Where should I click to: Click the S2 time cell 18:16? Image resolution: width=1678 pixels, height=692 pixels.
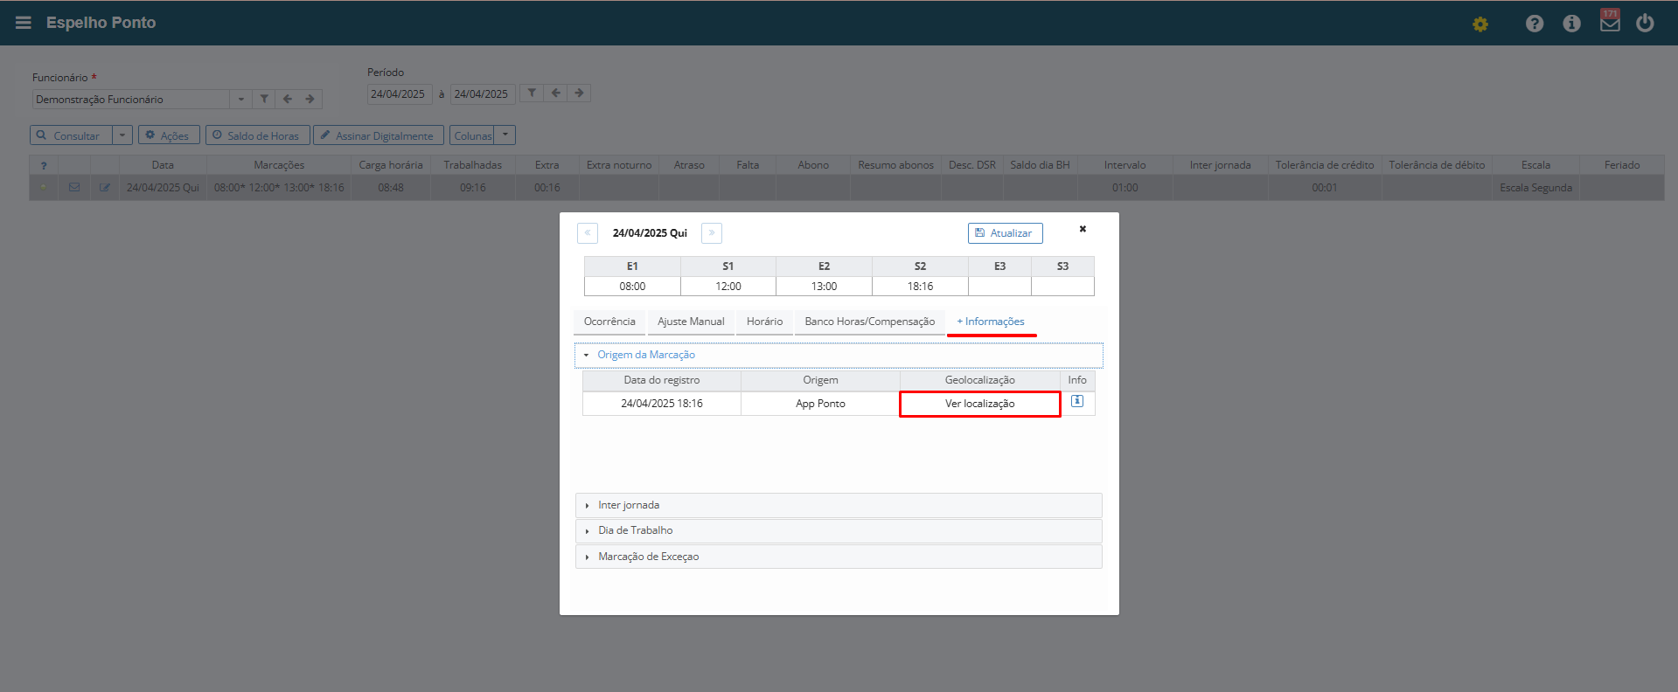point(920,287)
